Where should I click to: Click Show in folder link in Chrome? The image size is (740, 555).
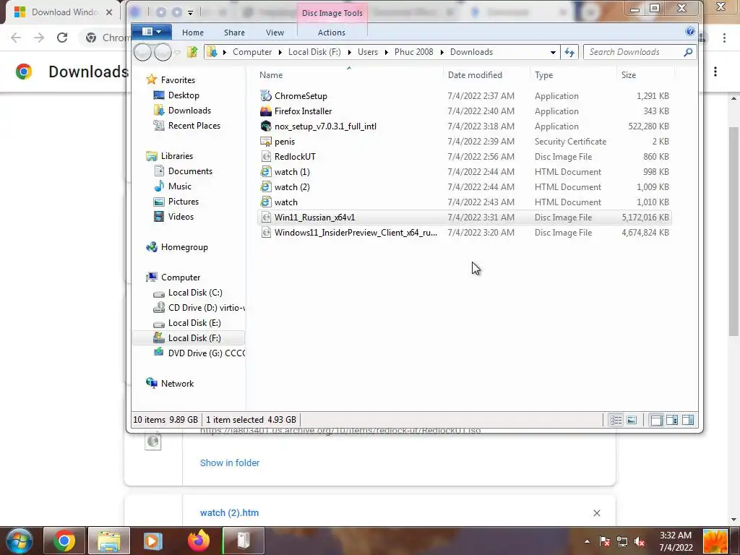[229, 463]
